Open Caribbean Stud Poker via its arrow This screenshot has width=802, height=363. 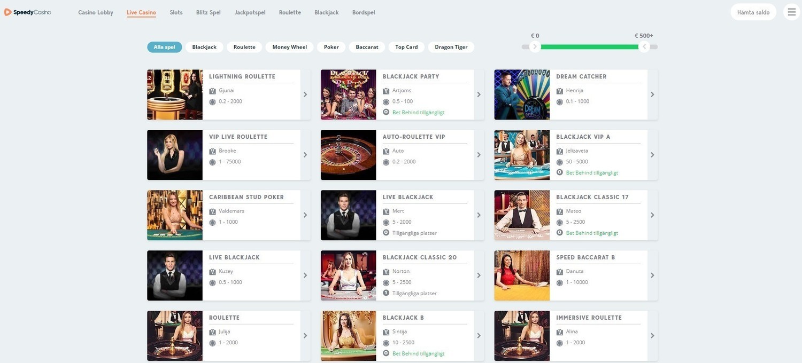coord(305,215)
